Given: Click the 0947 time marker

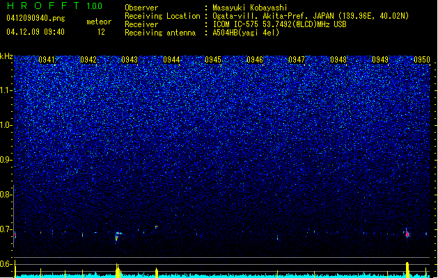Looking at the screenshot, I should pos(297,60).
